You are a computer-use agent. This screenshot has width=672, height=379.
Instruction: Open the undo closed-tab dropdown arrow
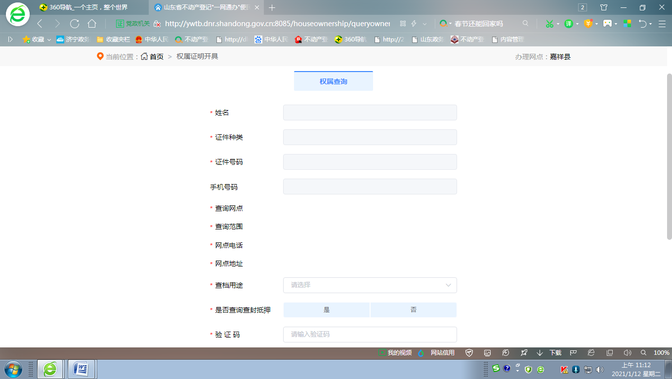click(650, 24)
